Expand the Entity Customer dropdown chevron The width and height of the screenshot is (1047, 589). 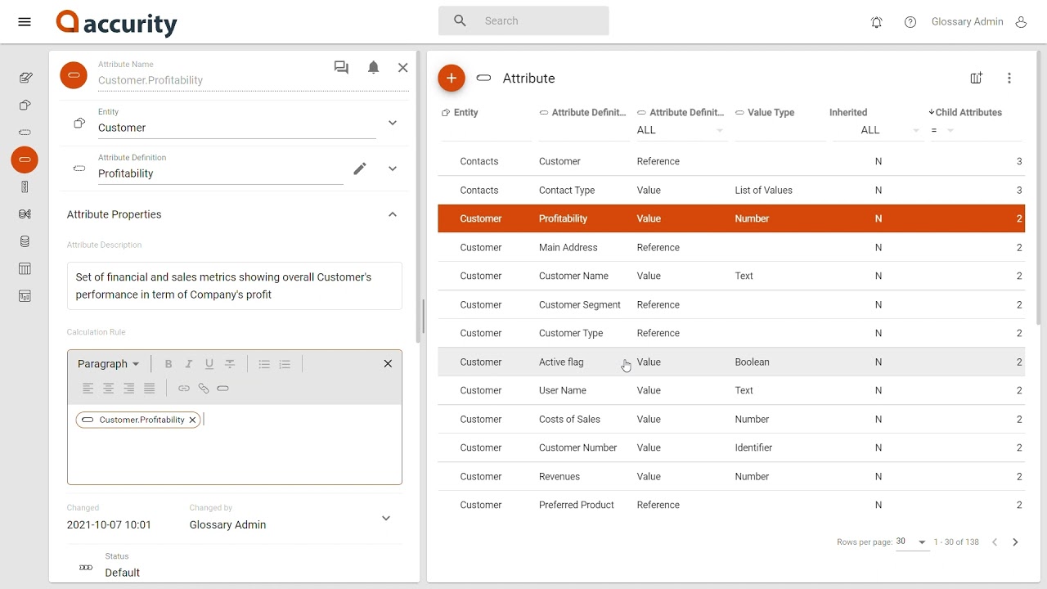pos(393,123)
